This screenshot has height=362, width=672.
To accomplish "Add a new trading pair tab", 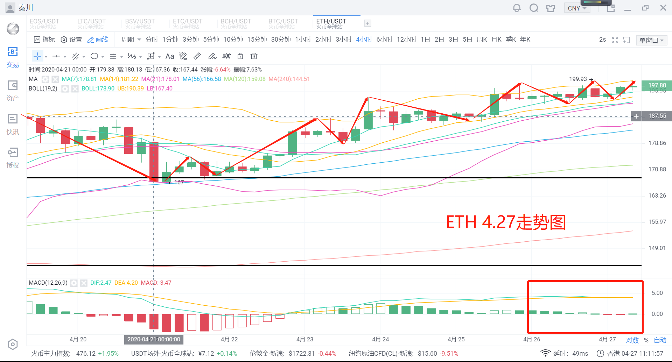I will [367, 23].
